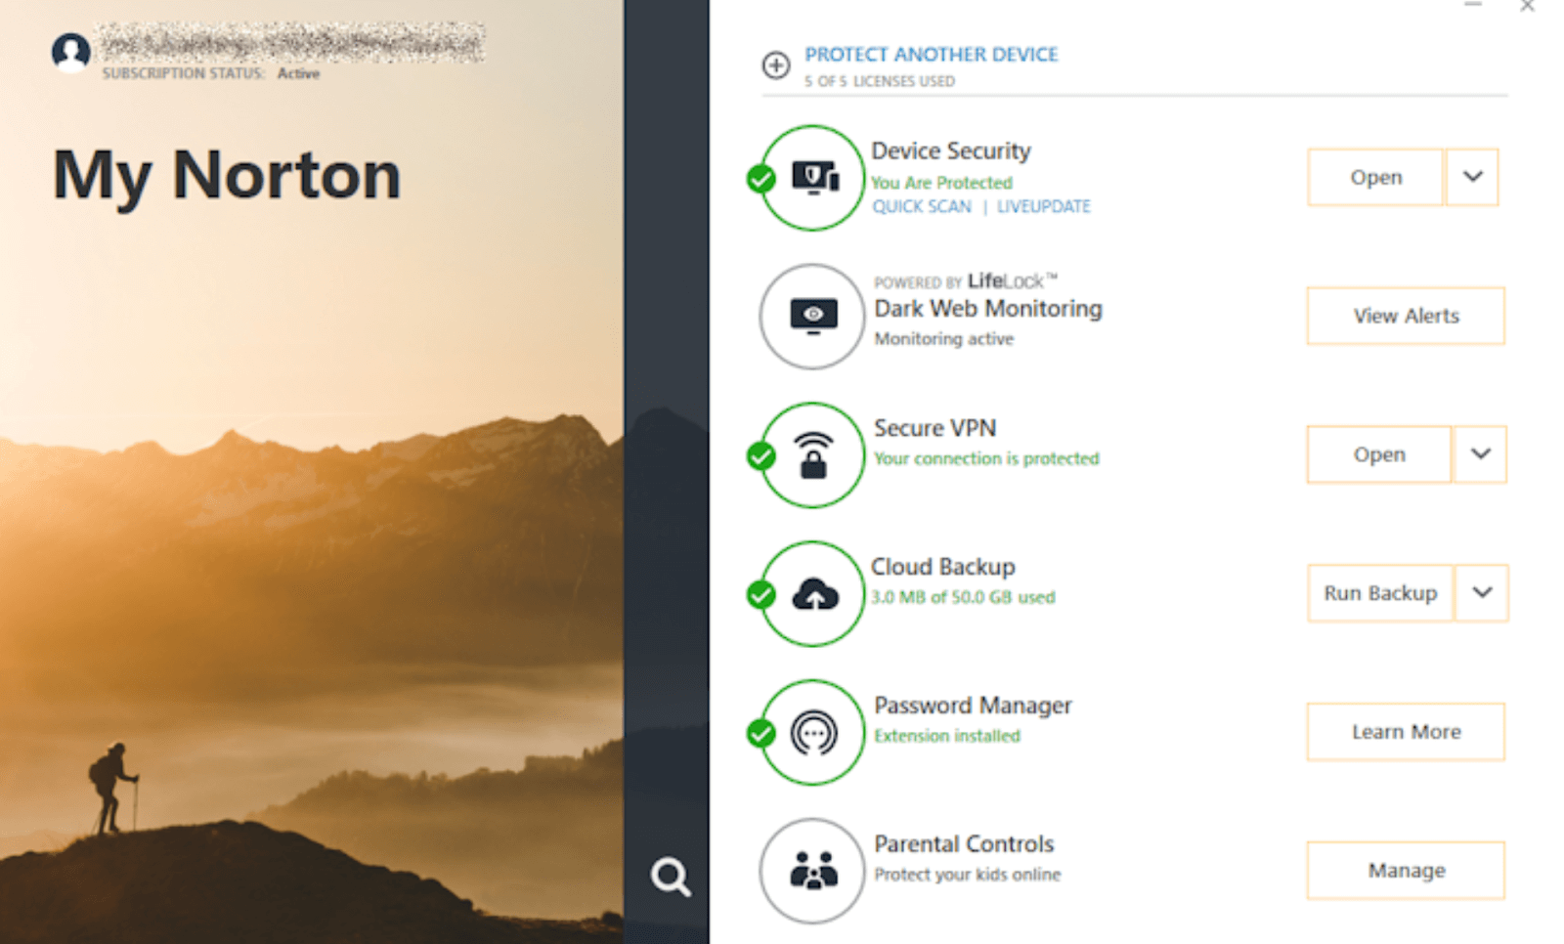1564x944 pixels.
Task: Click the Device Security shield icon
Action: pos(813,178)
